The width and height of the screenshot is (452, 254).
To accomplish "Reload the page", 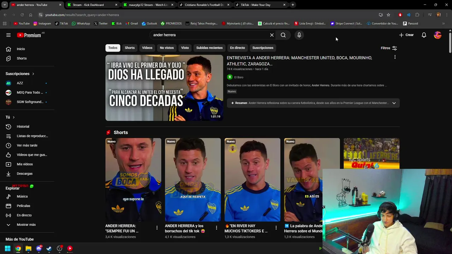I will (x=22, y=15).
